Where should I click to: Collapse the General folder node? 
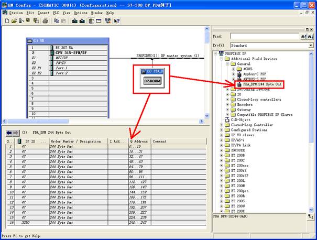tap(227, 64)
